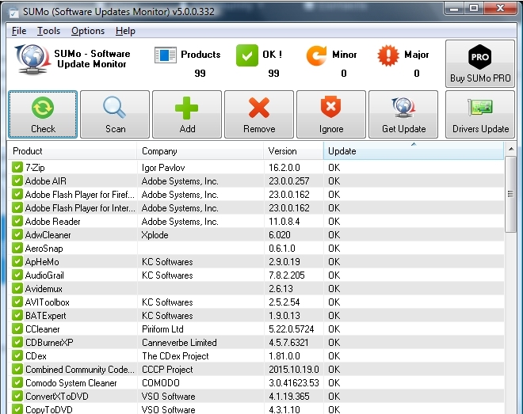The height and width of the screenshot is (414, 523).
Task: Click the status icon beside AeroSnap
Action: tap(17, 248)
